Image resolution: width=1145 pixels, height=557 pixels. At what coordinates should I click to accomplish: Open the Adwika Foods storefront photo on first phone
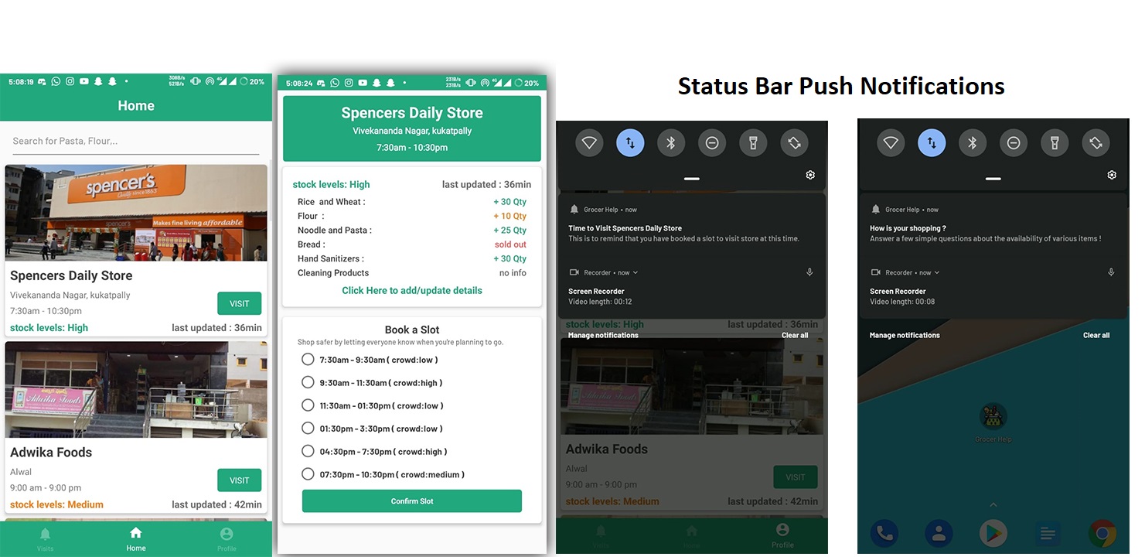coord(136,390)
